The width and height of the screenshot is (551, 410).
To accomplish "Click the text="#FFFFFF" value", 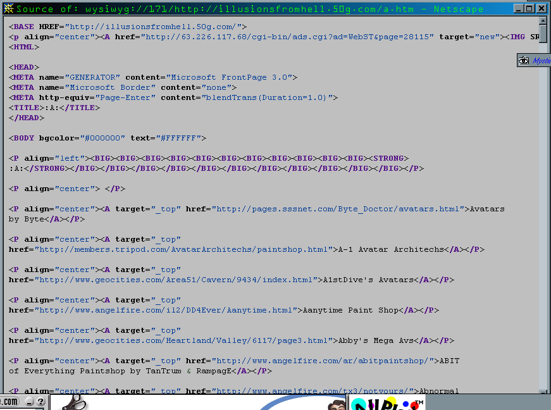I will click(x=168, y=138).
